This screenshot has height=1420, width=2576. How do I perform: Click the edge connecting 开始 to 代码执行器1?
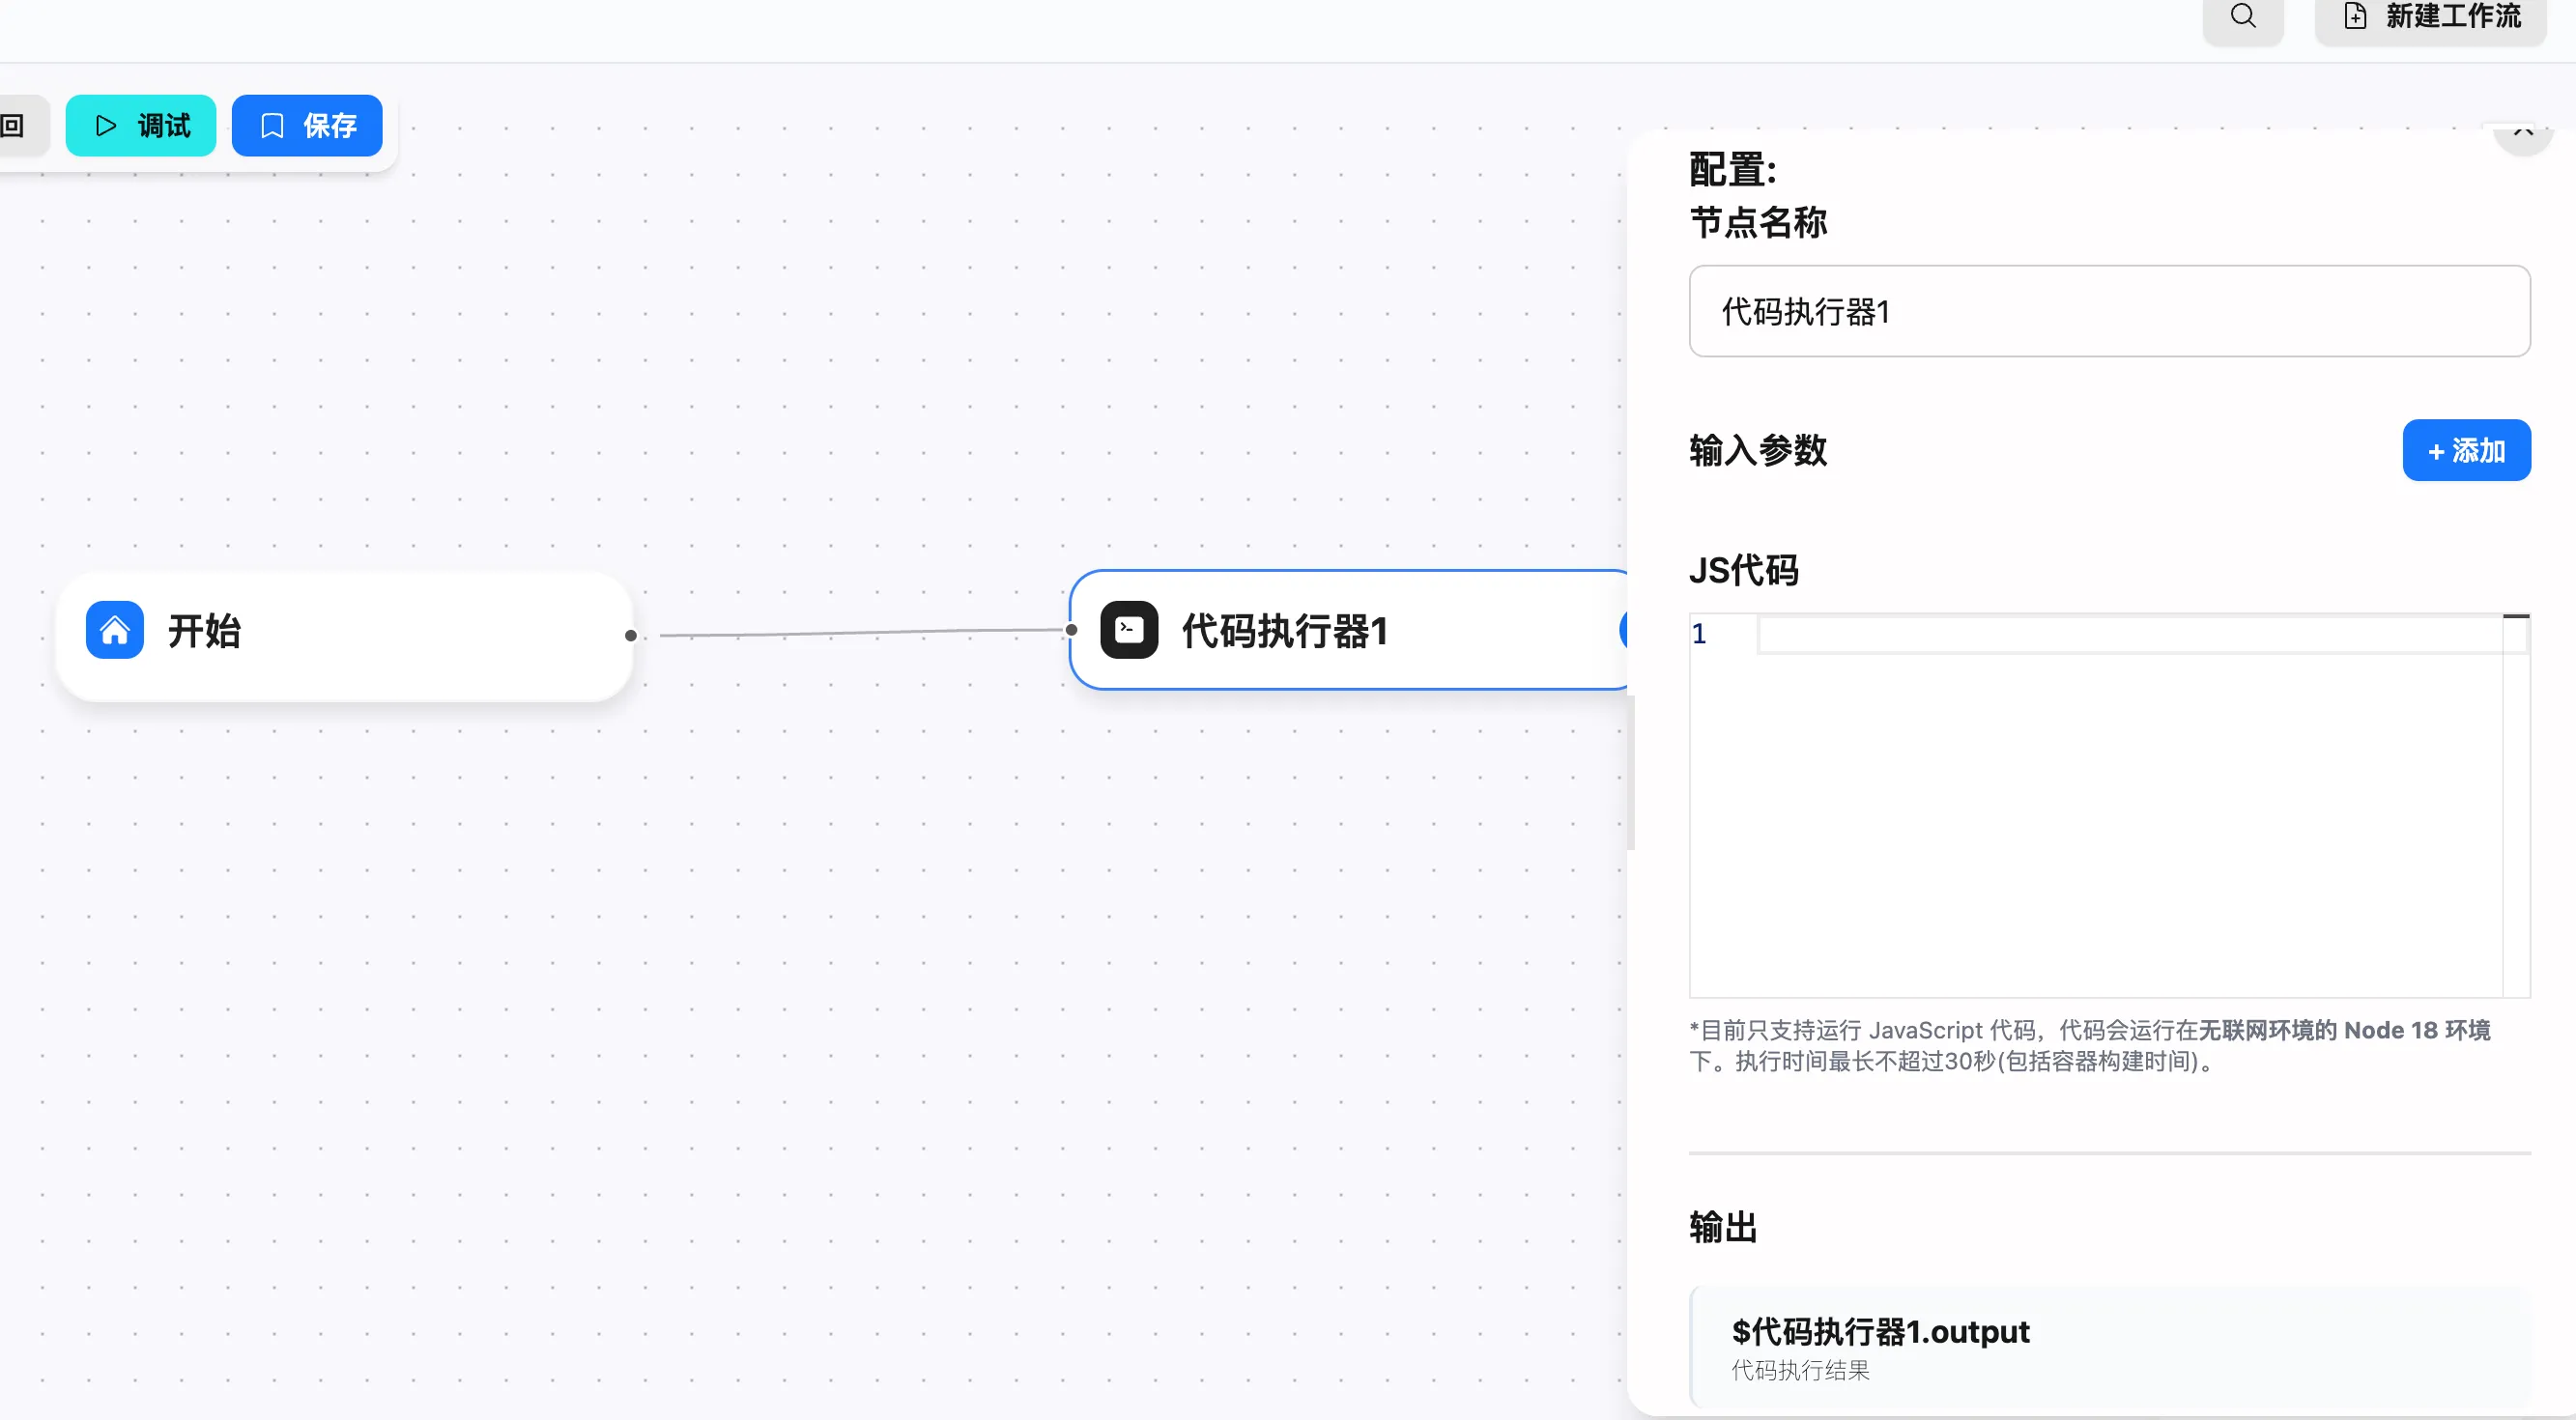tap(860, 633)
